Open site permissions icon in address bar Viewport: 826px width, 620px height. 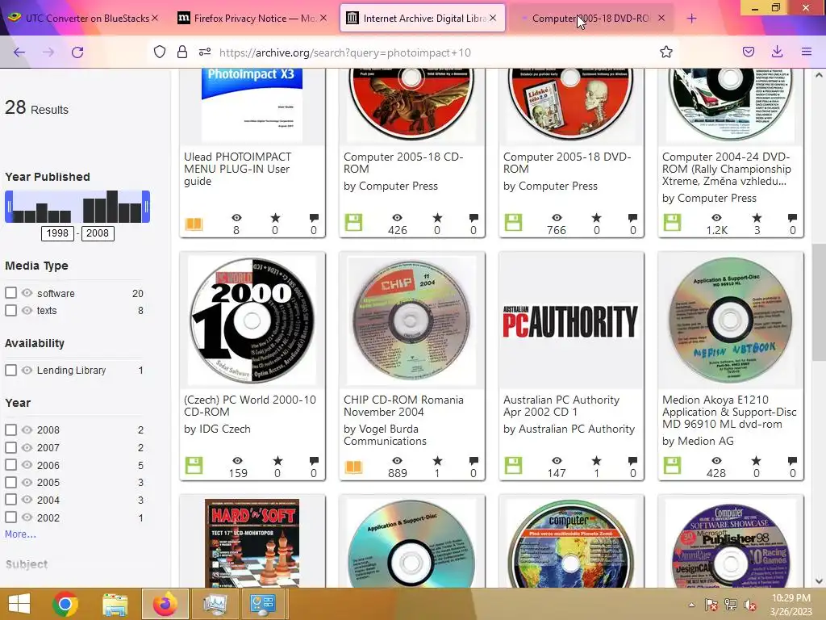coord(205,52)
